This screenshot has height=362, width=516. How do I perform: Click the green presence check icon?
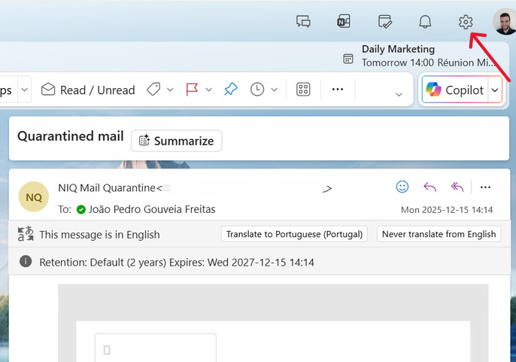click(x=81, y=209)
